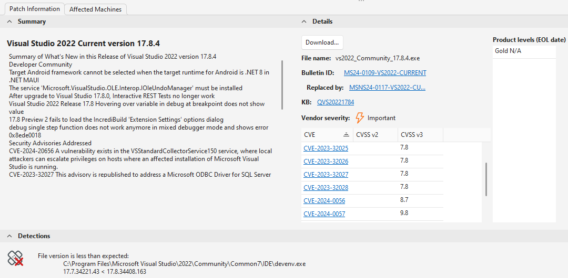
Task: Open the Affected Machines tab
Action: [95, 9]
